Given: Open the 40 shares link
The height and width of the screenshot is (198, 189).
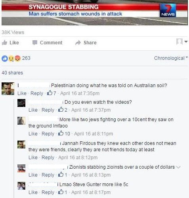Looking at the screenshot, I should (12, 73).
